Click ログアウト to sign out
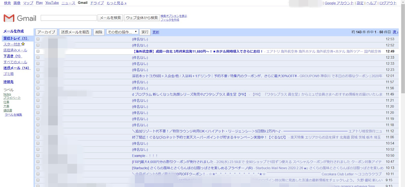 pos(388,3)
